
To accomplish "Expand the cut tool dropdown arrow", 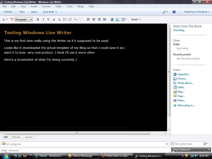I will pos(7,19).
